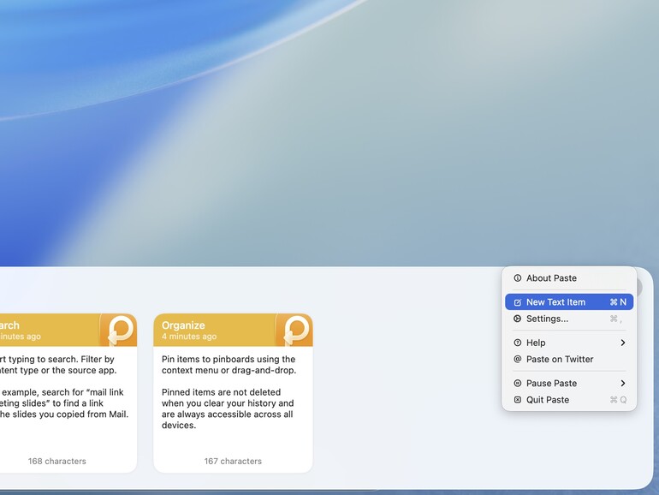The width and height of the screenshot is (659, 495).
Task: Select the Organize clipboard card
Action: pos(233,393)
